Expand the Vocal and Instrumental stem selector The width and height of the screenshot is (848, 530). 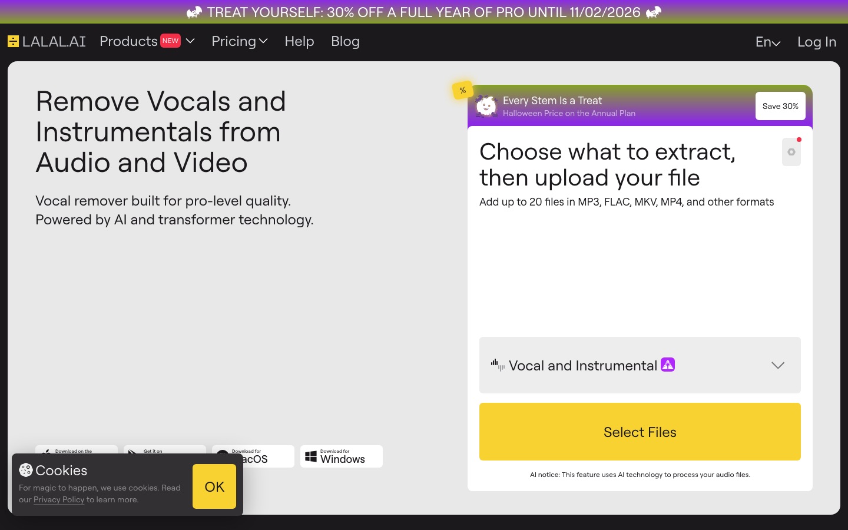(x=640, y=365)
